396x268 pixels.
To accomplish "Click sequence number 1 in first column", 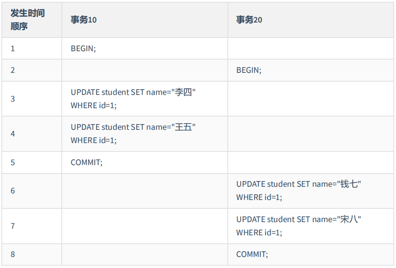I will pos(13,49).
